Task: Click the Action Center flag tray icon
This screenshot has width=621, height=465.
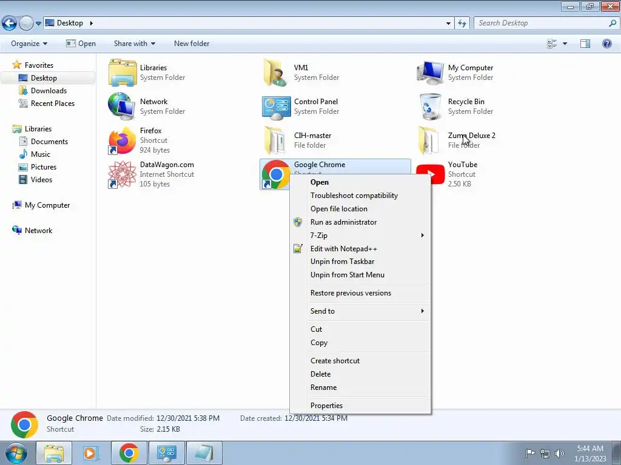Action: pyautogui.click(x=530, y=453)
